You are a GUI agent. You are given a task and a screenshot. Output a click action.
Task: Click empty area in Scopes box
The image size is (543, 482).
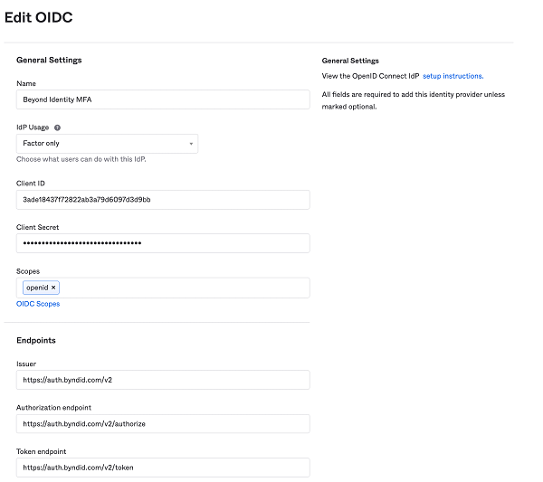click(x=181, y=288)
